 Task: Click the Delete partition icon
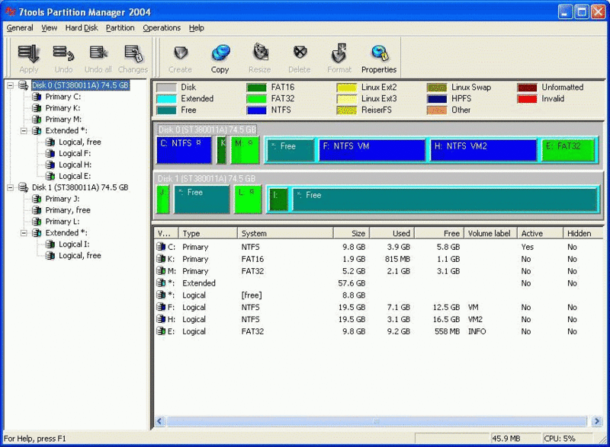[300, 58]
